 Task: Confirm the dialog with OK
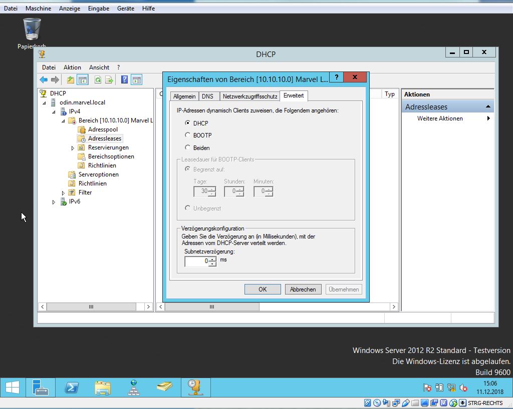point(263,289)
